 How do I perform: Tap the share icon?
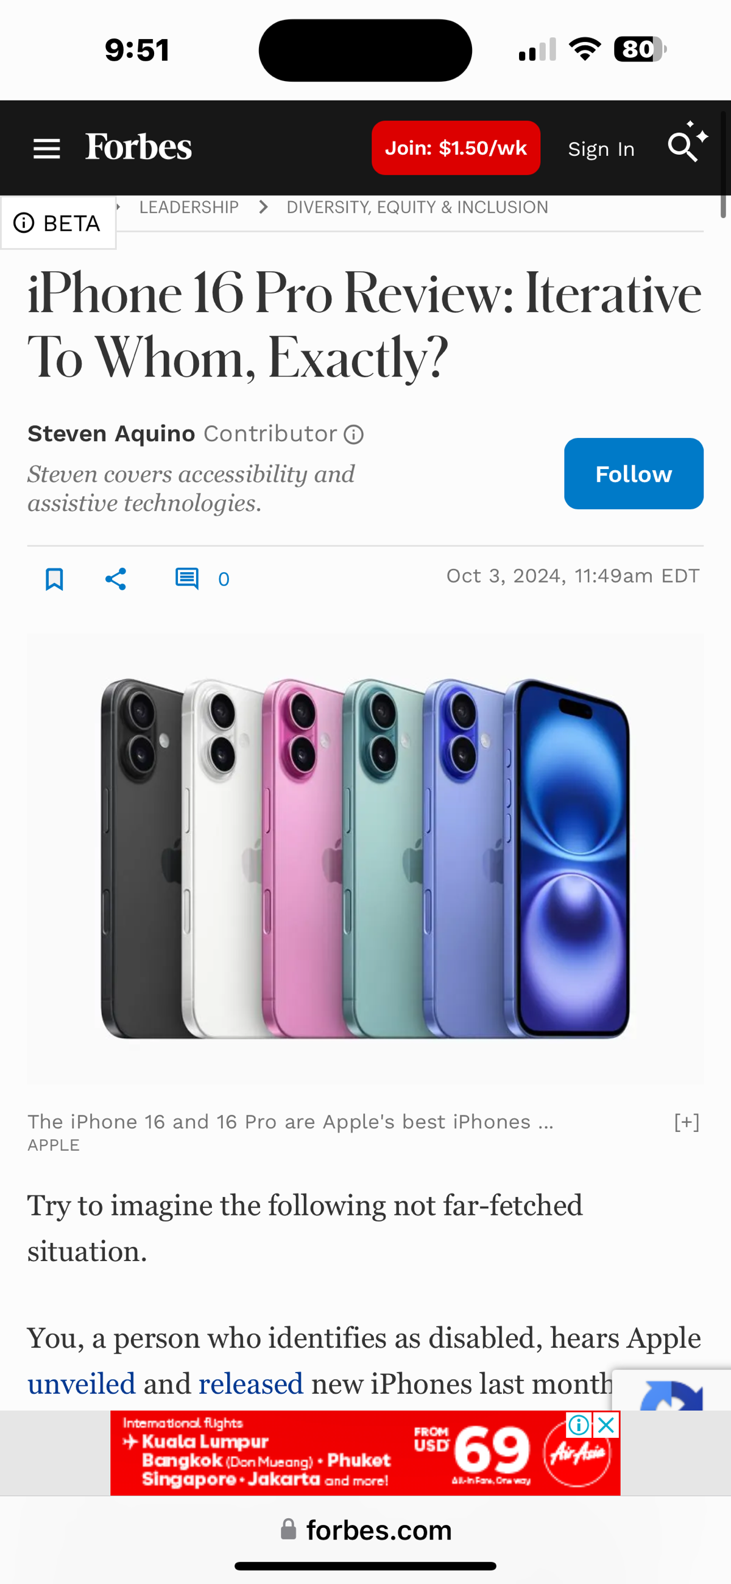tap(116, 579)
